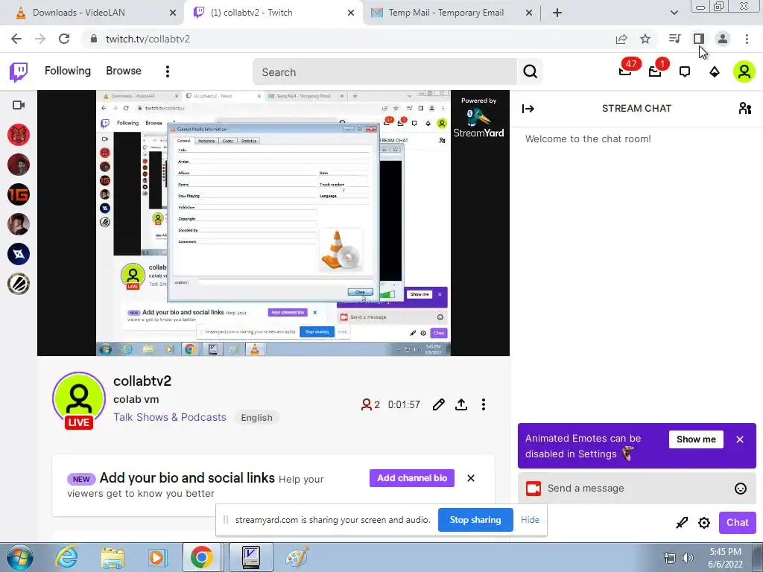This screenshot has width=763, height=572.
Task: Focus the Twitch Search field
Action: click(x=384, y=72)
